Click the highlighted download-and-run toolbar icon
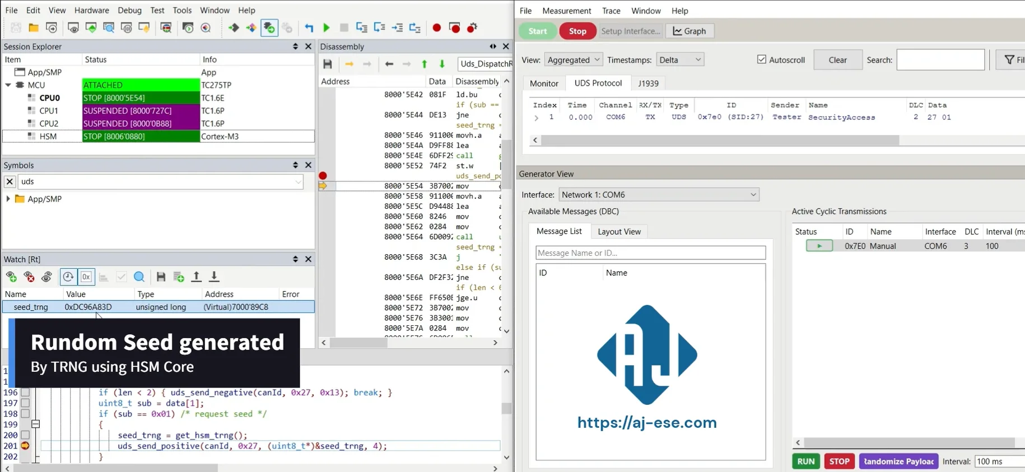Image resolution: width=1025 pixels, height=472 pixels. click(x=269, y=28)
